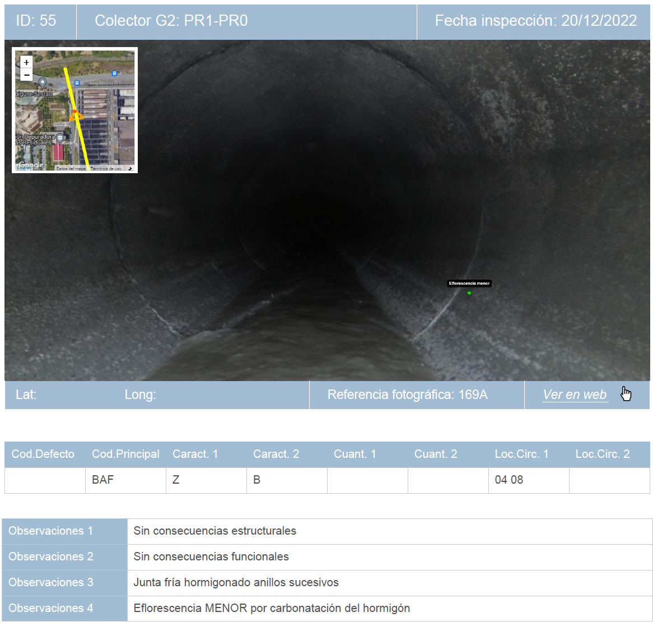Select 'Fecha inspección: 20/12/2022' text
Viewport: 653px width, 640px height.
(x=536, y=20)
